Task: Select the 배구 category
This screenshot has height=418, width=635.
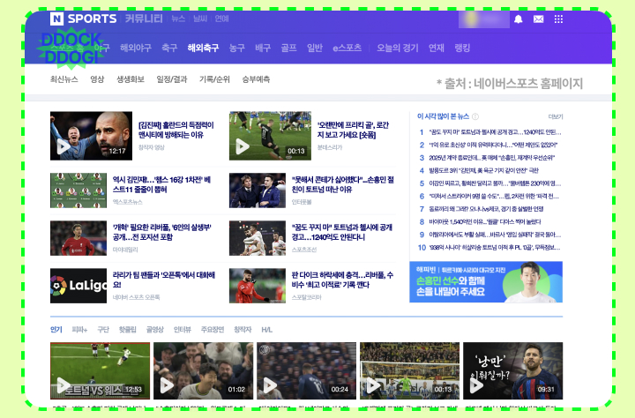Action: [263, 48]
